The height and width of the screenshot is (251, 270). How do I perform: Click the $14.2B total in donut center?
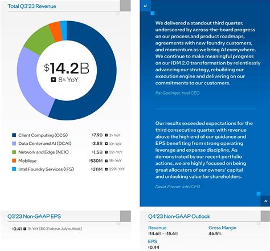click(67, 68)
